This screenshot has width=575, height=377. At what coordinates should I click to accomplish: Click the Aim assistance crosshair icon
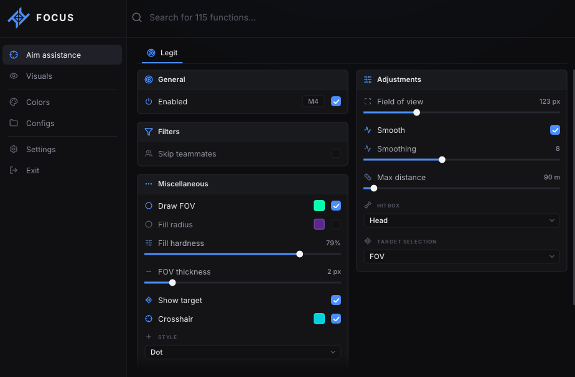[x=14, y=55]
